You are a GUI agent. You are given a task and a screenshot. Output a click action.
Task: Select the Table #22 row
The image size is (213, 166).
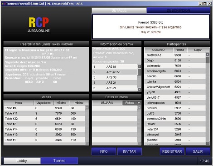[44, 119]
